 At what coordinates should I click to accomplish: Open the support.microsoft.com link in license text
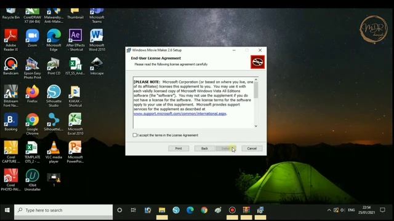click(180, 114)
